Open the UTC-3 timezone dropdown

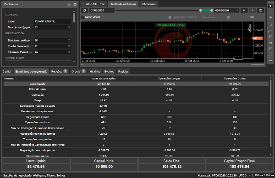(244, 175)
